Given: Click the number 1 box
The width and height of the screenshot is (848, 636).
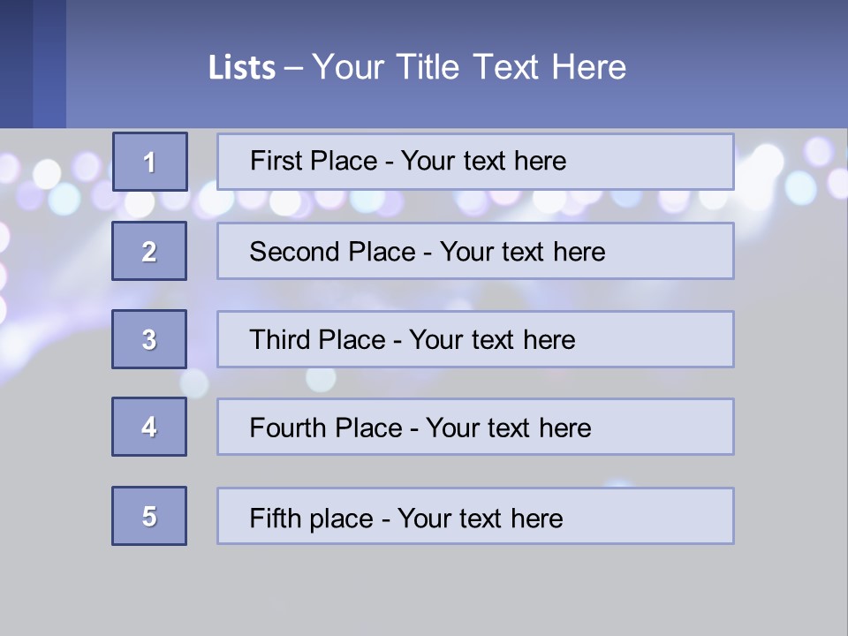Looking at the screenshot, I should (x=150, y=162).
